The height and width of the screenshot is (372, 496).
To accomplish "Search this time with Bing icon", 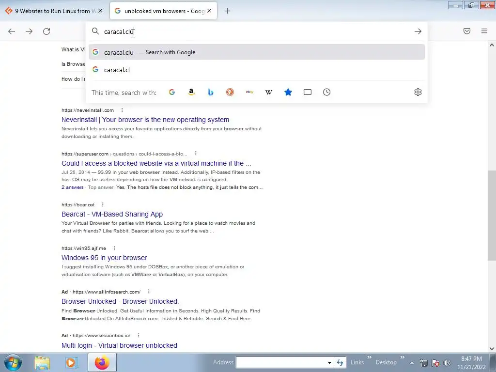I will click(211, 92).
